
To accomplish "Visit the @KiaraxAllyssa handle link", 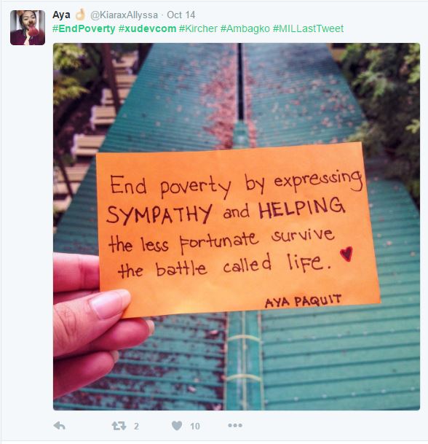I will click(124, 15).
